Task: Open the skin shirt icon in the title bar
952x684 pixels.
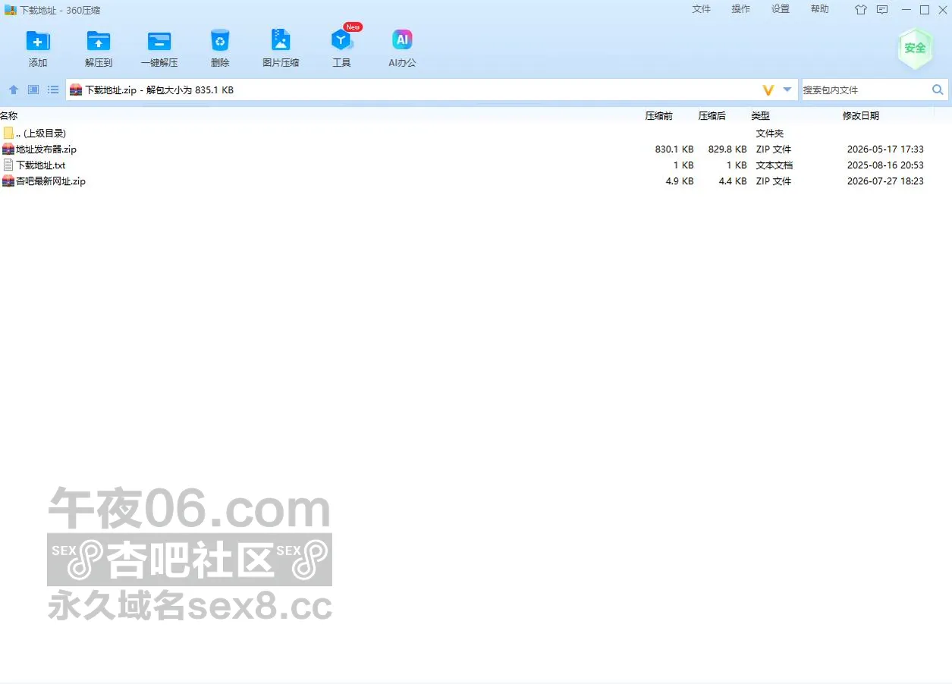Action: tap(860, 10)
